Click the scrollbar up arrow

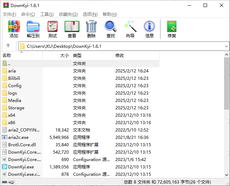tap(226, 55)
